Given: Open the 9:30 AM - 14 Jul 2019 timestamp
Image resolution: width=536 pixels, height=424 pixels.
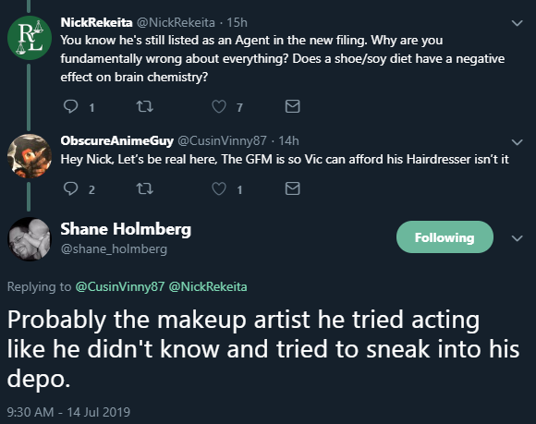Looking at the screenshot, I should tap(68, 412).
